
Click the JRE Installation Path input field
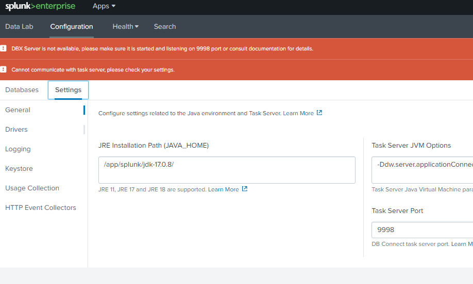coord(227,170)
